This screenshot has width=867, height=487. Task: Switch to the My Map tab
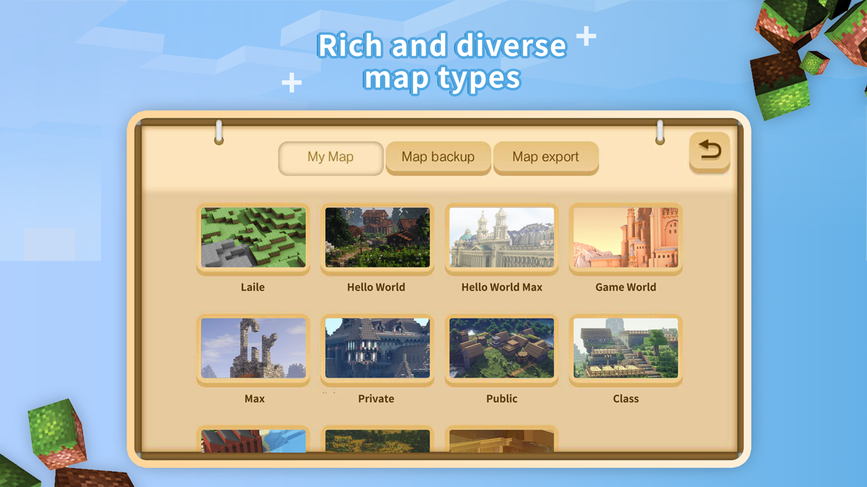coord(331,157)
